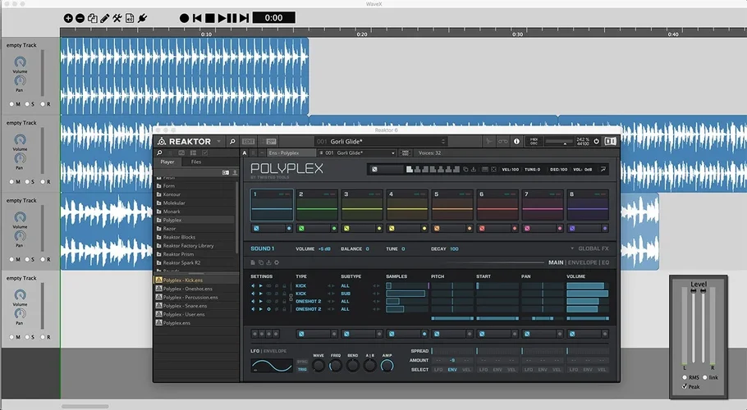
Task: Click the speaker icon in first KICK row
Action: (x=253, y=286)
